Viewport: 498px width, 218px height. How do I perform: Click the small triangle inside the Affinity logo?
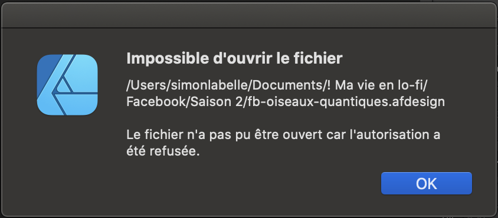tap(65, 86)
